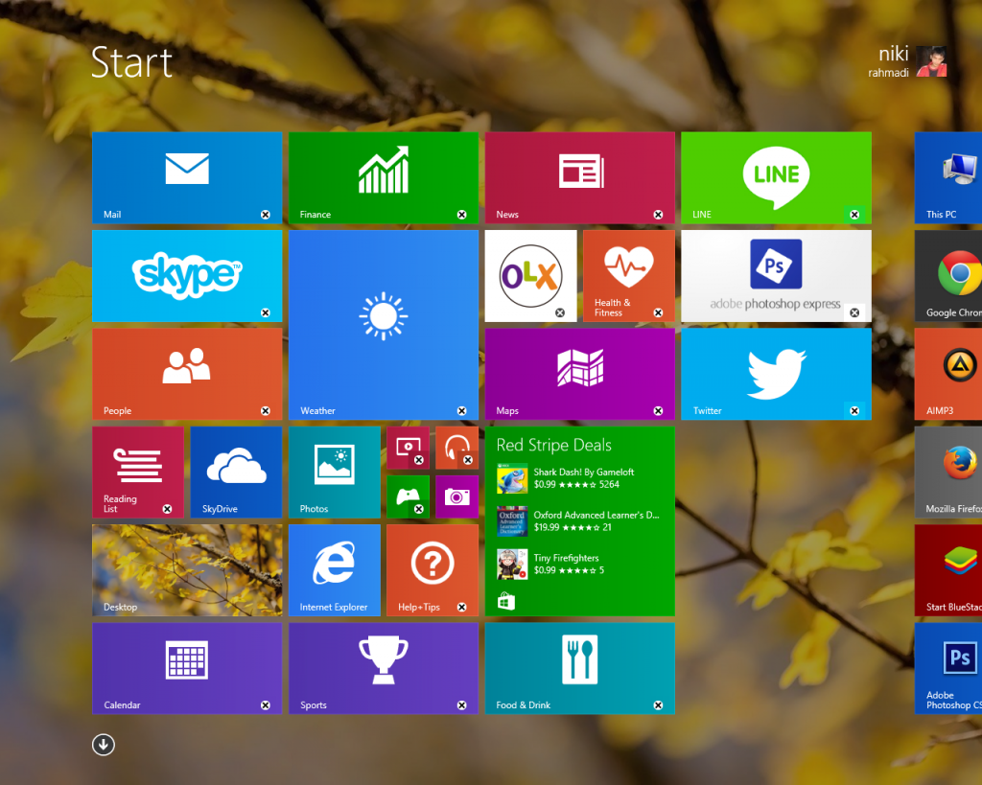The width and height of the screenshot is (982, 785).
Task: Launch Adobe Photoshop Express tile
Action: click(x=776, y=276)
